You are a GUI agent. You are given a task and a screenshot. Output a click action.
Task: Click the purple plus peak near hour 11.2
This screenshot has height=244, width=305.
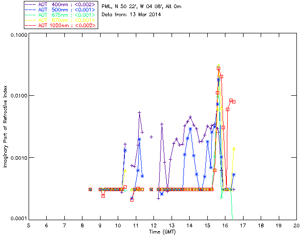[139, 112]
